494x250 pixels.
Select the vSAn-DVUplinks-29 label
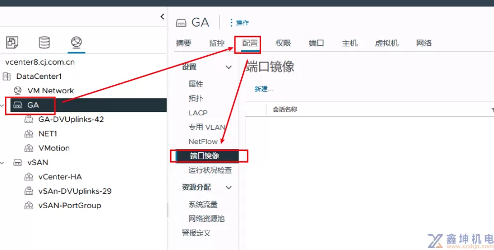click(75, 191)
